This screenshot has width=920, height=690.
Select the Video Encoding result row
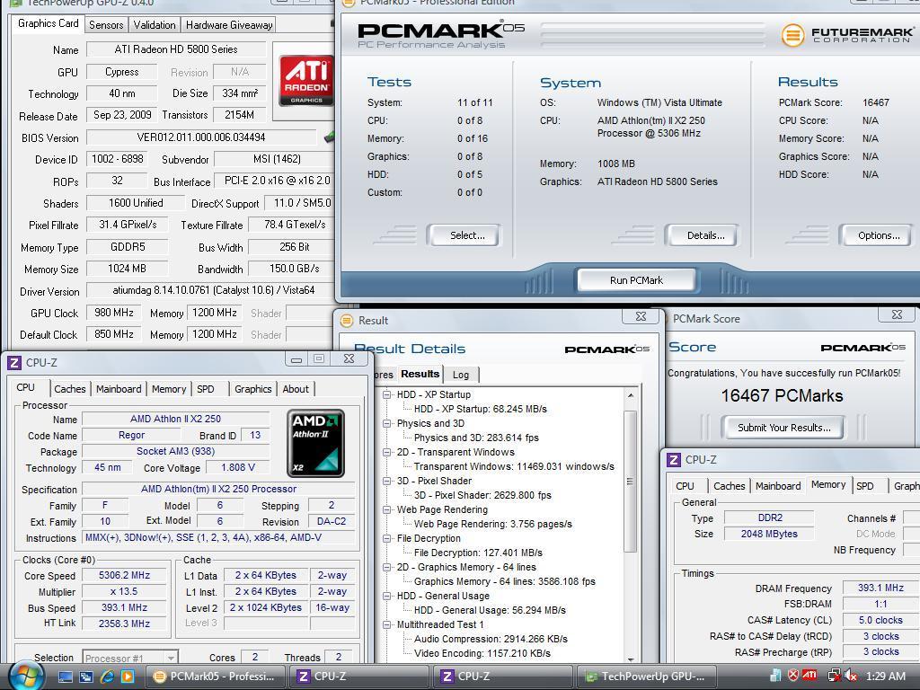482,653
